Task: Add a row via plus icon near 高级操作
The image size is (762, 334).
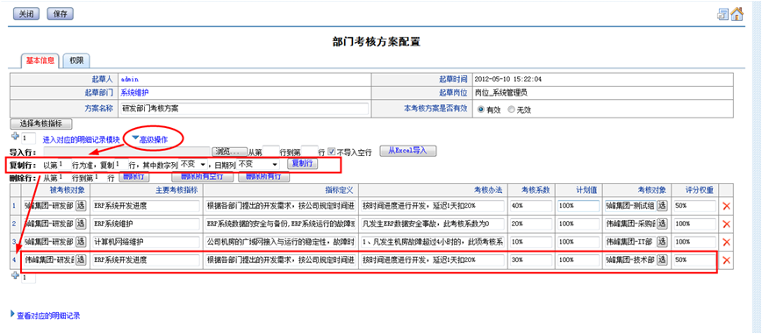Action: 15,138
